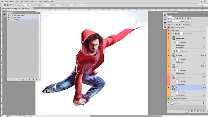Viewport: 208px width, 117px height.
Task: Open the Essentials workspace switcher
Action: click(x=203, y=5)
